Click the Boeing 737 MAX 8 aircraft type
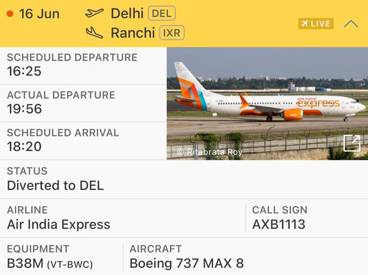The width and height of the screenshot is (368, 275). click(x=187, y=263)
